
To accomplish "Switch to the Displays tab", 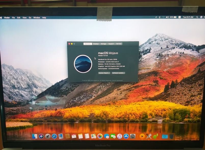I will 96,44.
